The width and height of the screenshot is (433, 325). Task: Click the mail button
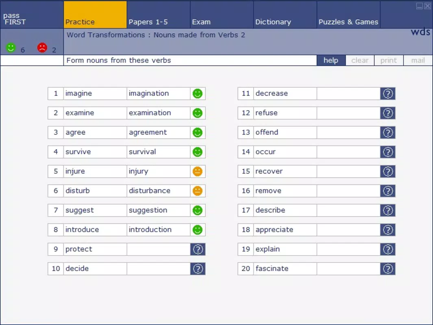point(418,61)
